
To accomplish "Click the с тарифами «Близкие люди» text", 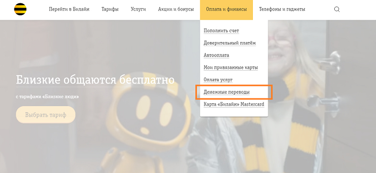I will point(47,97).
